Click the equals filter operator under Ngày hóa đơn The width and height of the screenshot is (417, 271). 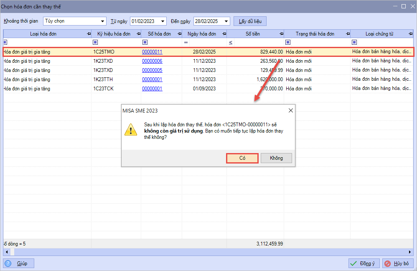click(x=186, y=42)
